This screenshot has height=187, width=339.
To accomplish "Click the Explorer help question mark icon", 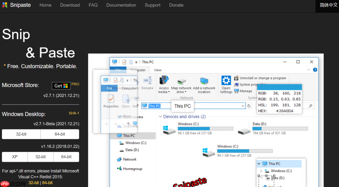I will pos(315,70).
